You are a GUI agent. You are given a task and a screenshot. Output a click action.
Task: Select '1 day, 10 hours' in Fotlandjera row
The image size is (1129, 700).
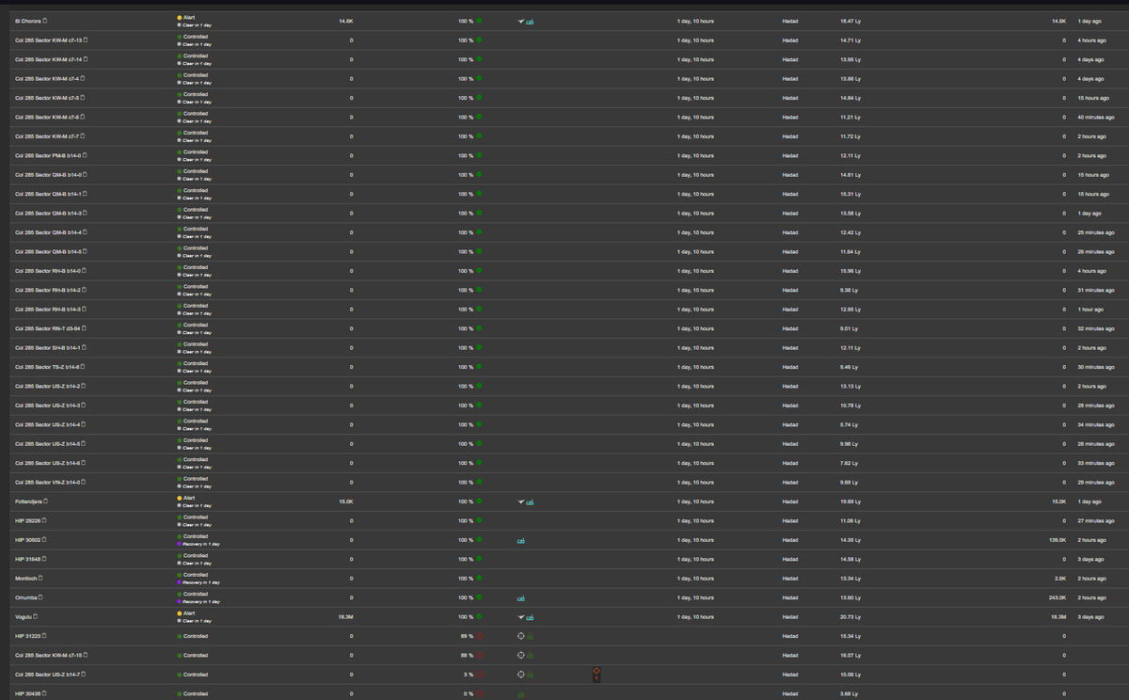click(x=695, y=501)
